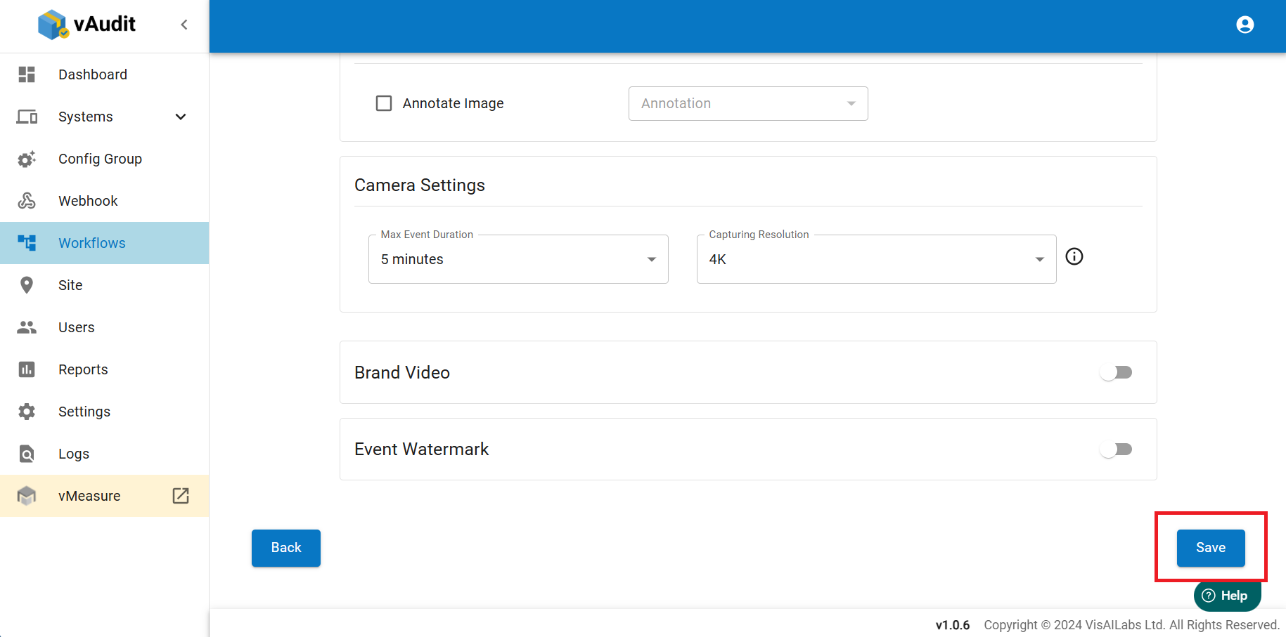Open vMeasure link in sidebar
Screen dimensions: 1286x637
pos(104,496)
